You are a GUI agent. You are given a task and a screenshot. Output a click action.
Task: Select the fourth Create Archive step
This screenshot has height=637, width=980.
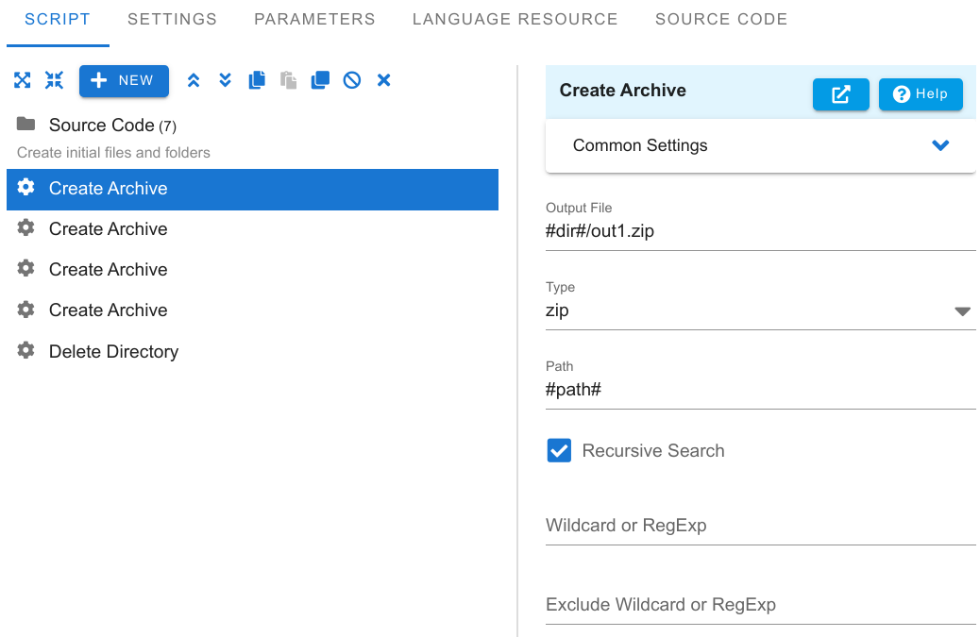click(252, 310)
